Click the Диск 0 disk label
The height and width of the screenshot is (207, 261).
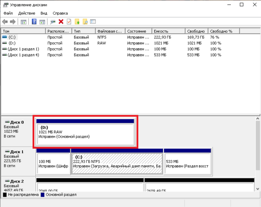[17, 122]
